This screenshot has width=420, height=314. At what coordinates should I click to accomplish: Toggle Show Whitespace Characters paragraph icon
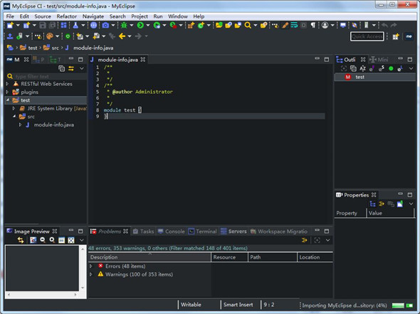pyautogui.click(x=313, y=25)
